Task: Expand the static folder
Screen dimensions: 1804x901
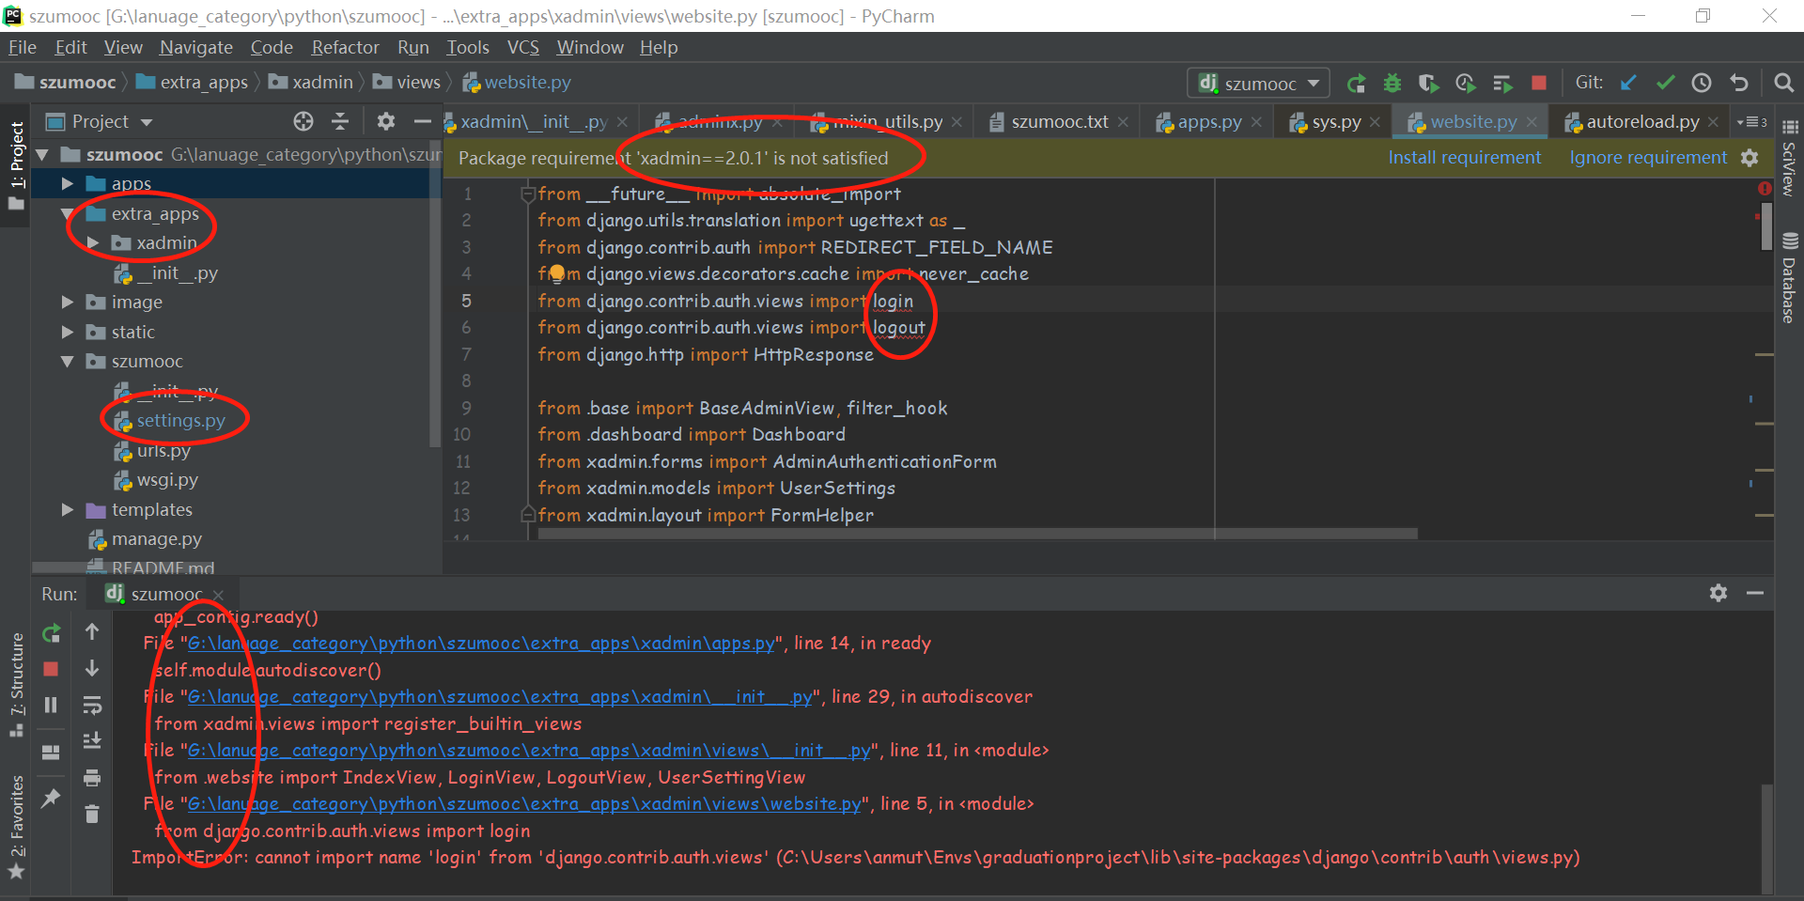Action: tap(67, 333)
